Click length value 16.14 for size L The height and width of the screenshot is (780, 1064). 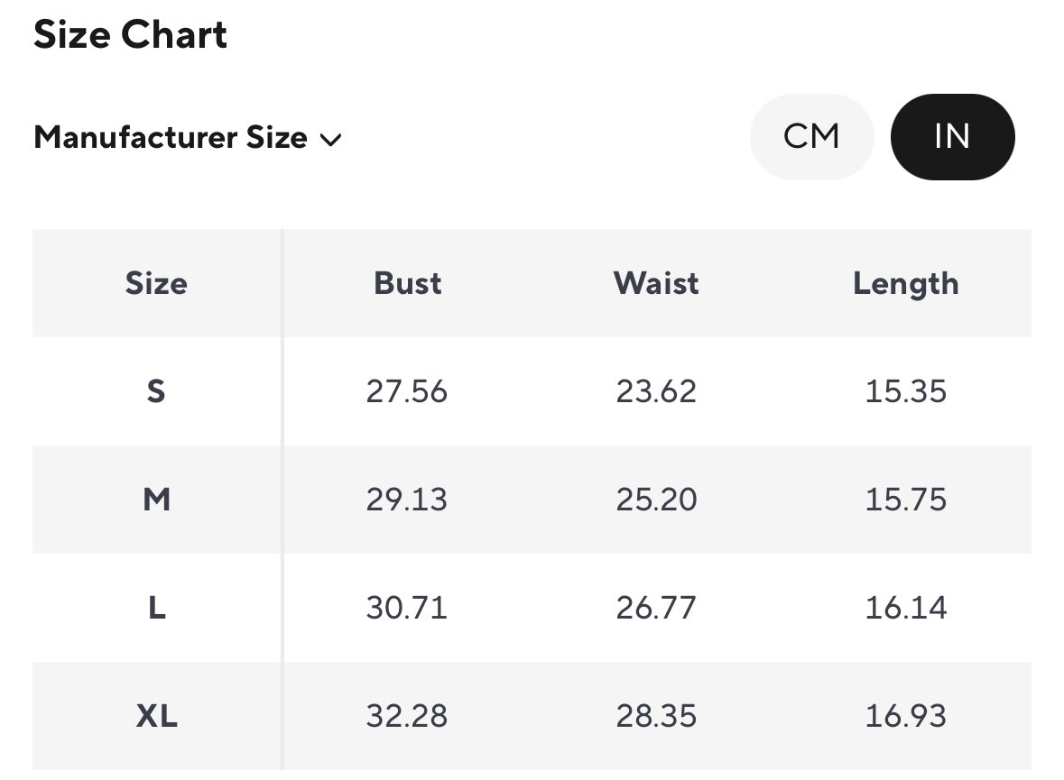[x=905, y=608]
